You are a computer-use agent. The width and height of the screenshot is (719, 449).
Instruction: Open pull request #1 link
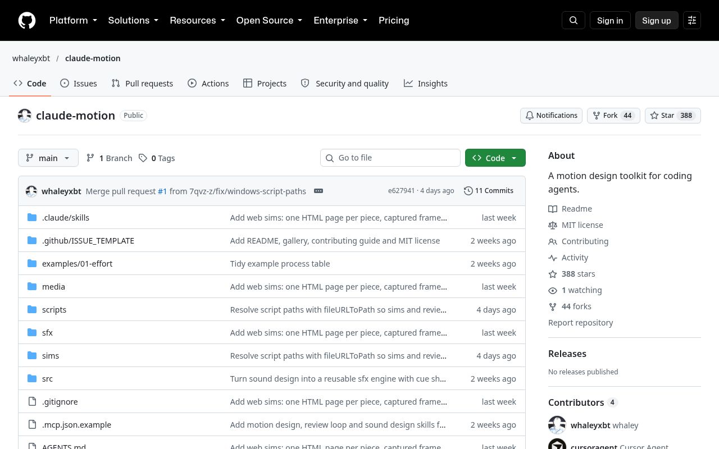click(x=162, y=191)
